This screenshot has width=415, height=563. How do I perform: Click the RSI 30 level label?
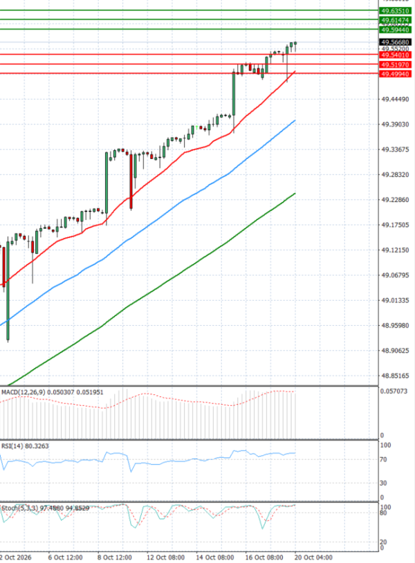(x=383, y=483)
